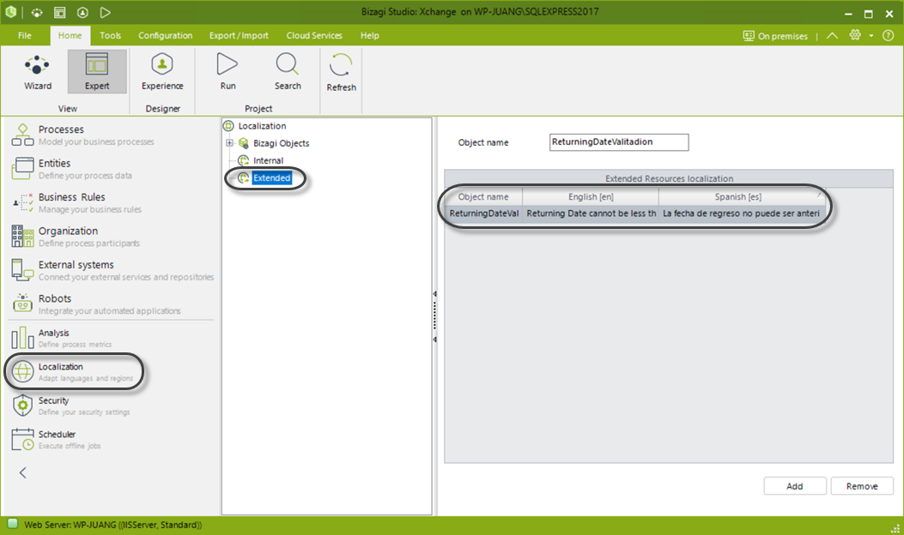Image resolution: width=904 pixels, height=535 pixels.
Task: Collapse the ribbon with the up chevron
Action: click(833, 36)
